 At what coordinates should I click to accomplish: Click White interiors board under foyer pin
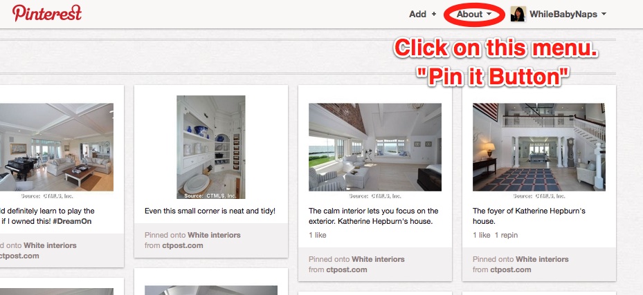pyautogui.click(x=542, y=259)
